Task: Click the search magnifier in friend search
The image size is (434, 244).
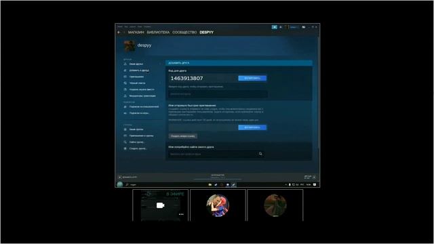Action: [x=260, y=154]
